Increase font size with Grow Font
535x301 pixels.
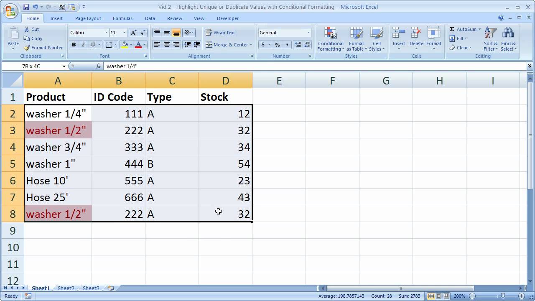point(133,33)
